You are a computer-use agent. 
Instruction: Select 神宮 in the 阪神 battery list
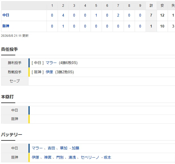[x=48, y=157]
